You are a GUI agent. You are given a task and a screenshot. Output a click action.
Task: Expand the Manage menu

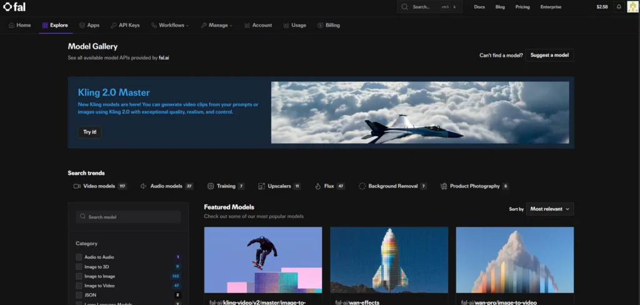pyautogui.click(x=217, y=25)
